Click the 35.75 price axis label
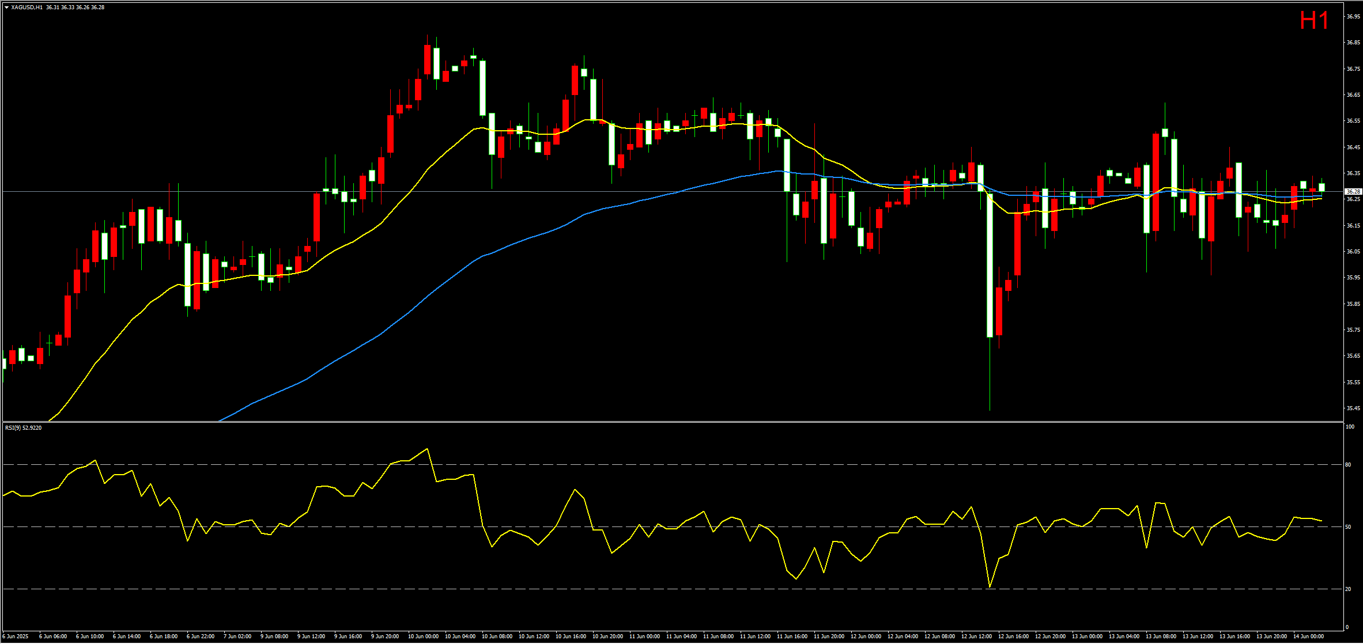The width and height of the screenshot is (1363, 644). (1353, 330)
